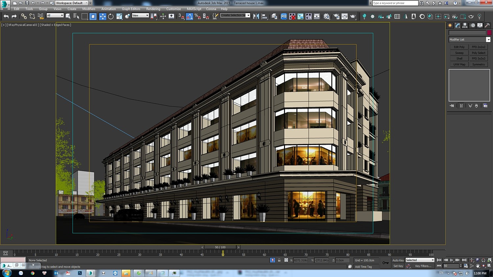Open the Rectangular Selection Region flyout
The image size is (493, 277).
(84, 16)
